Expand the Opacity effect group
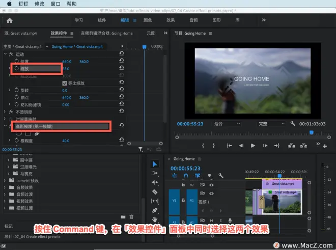This screenshot has height=250, width=336. tap(5, 112)
